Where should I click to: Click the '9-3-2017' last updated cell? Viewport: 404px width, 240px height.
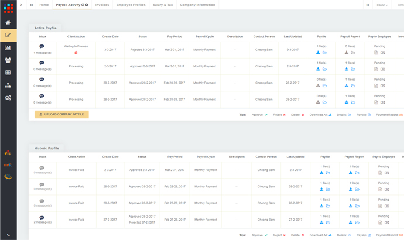point(293,50)
